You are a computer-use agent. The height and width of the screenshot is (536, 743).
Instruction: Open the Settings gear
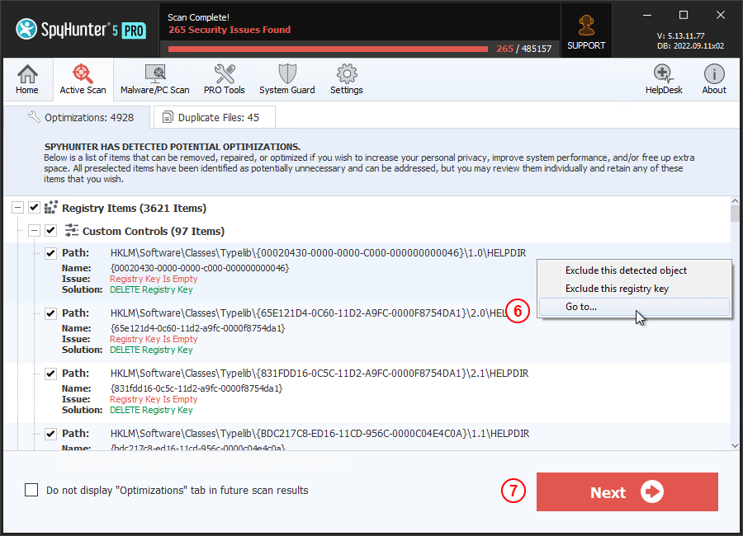click(x=346, y=80)
